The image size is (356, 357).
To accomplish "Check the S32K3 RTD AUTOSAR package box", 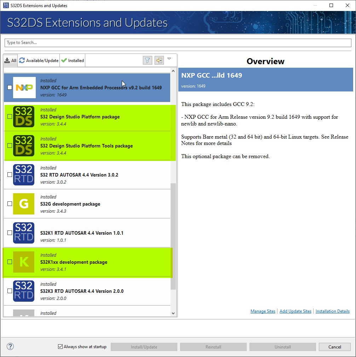I will click(x=10, y=291).
